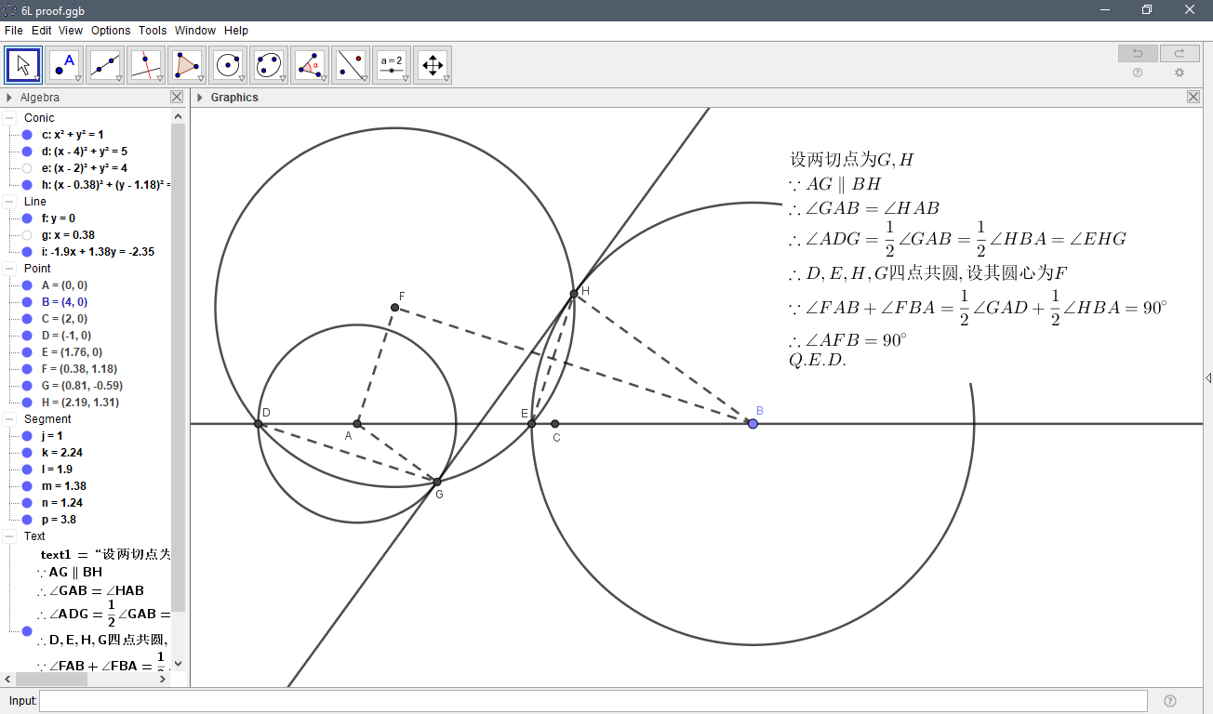This screenshot has height=714, width=1213.
Task: Click the Undo button
Action: (1137, 53)
